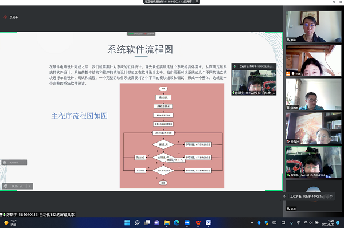
Task: Click the blue text 主程序流程图如图
Action: [x=80, y=116]
